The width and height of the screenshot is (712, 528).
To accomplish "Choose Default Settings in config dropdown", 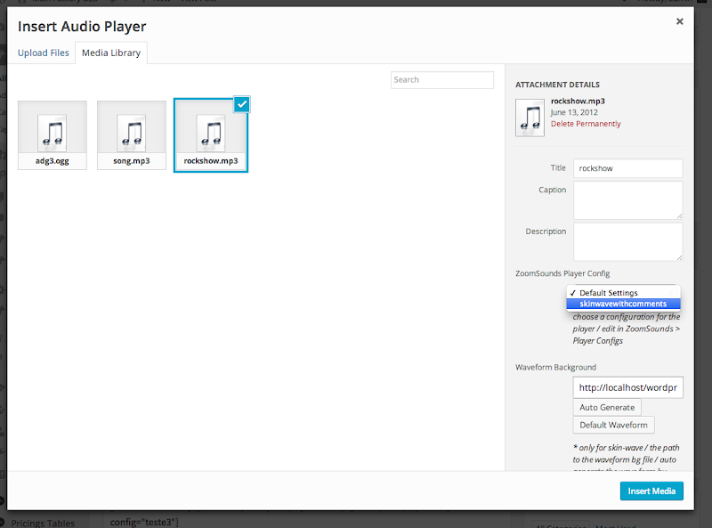I will 623,293.
